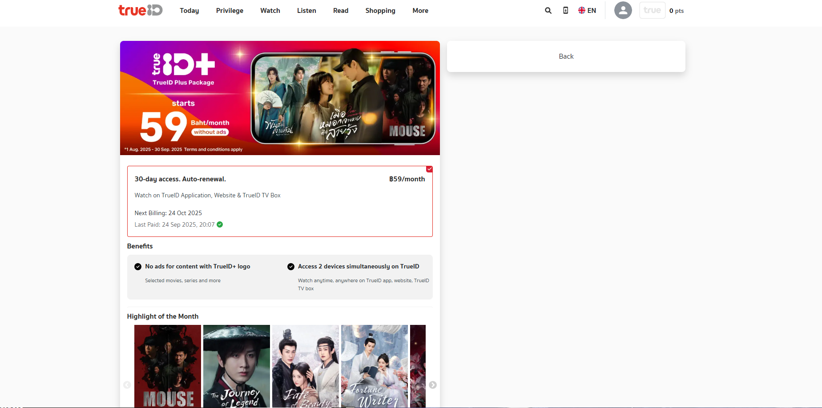Screen dimensions: 822x408
Task: Open the Shopping menu
Action: pyautogui.click(x=380, y=11)
